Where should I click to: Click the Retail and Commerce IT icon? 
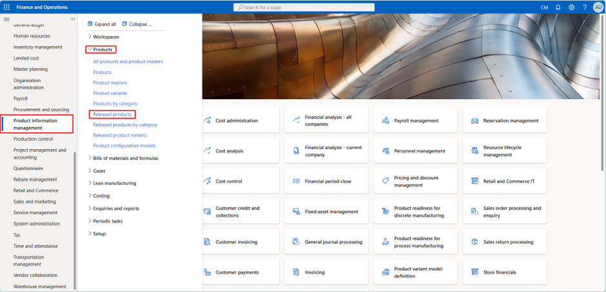(474, 181)
